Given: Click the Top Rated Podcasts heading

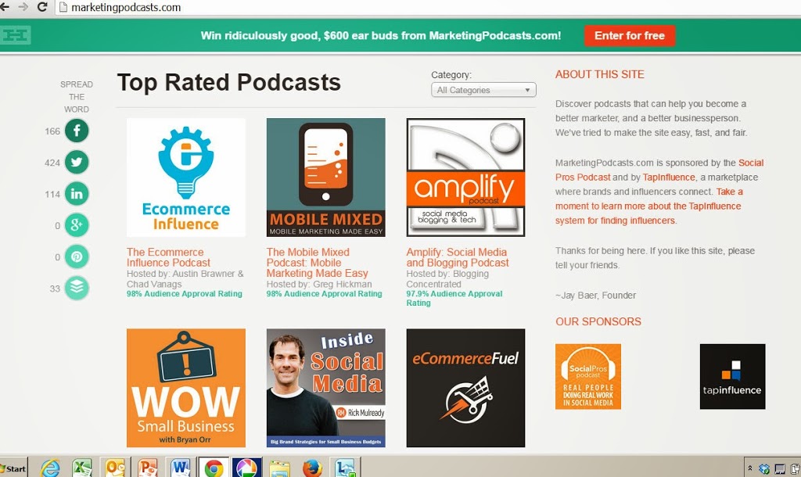Looking at the screenshot, I should click(x=229, y=83).
